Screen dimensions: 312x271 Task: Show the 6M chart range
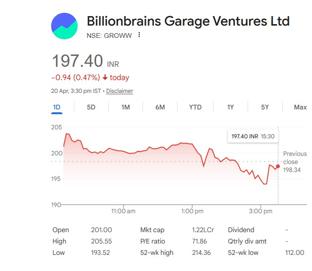[160, 107]
